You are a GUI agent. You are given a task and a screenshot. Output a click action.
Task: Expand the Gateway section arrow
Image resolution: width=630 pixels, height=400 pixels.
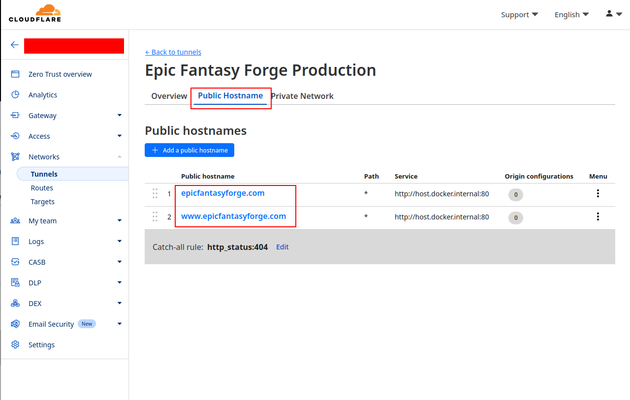pos(120,115)
